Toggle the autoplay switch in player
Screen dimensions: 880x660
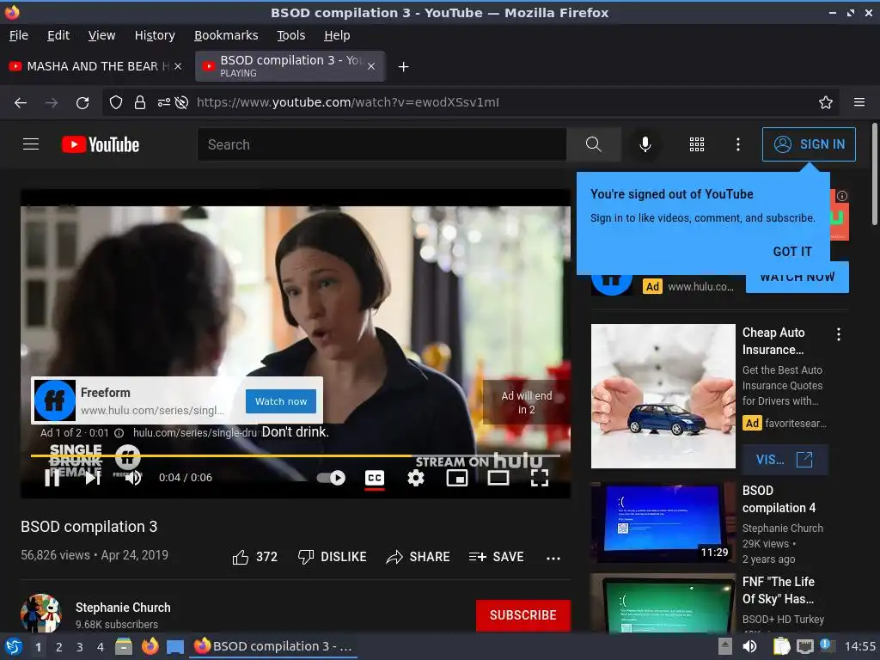pos(331,478)
